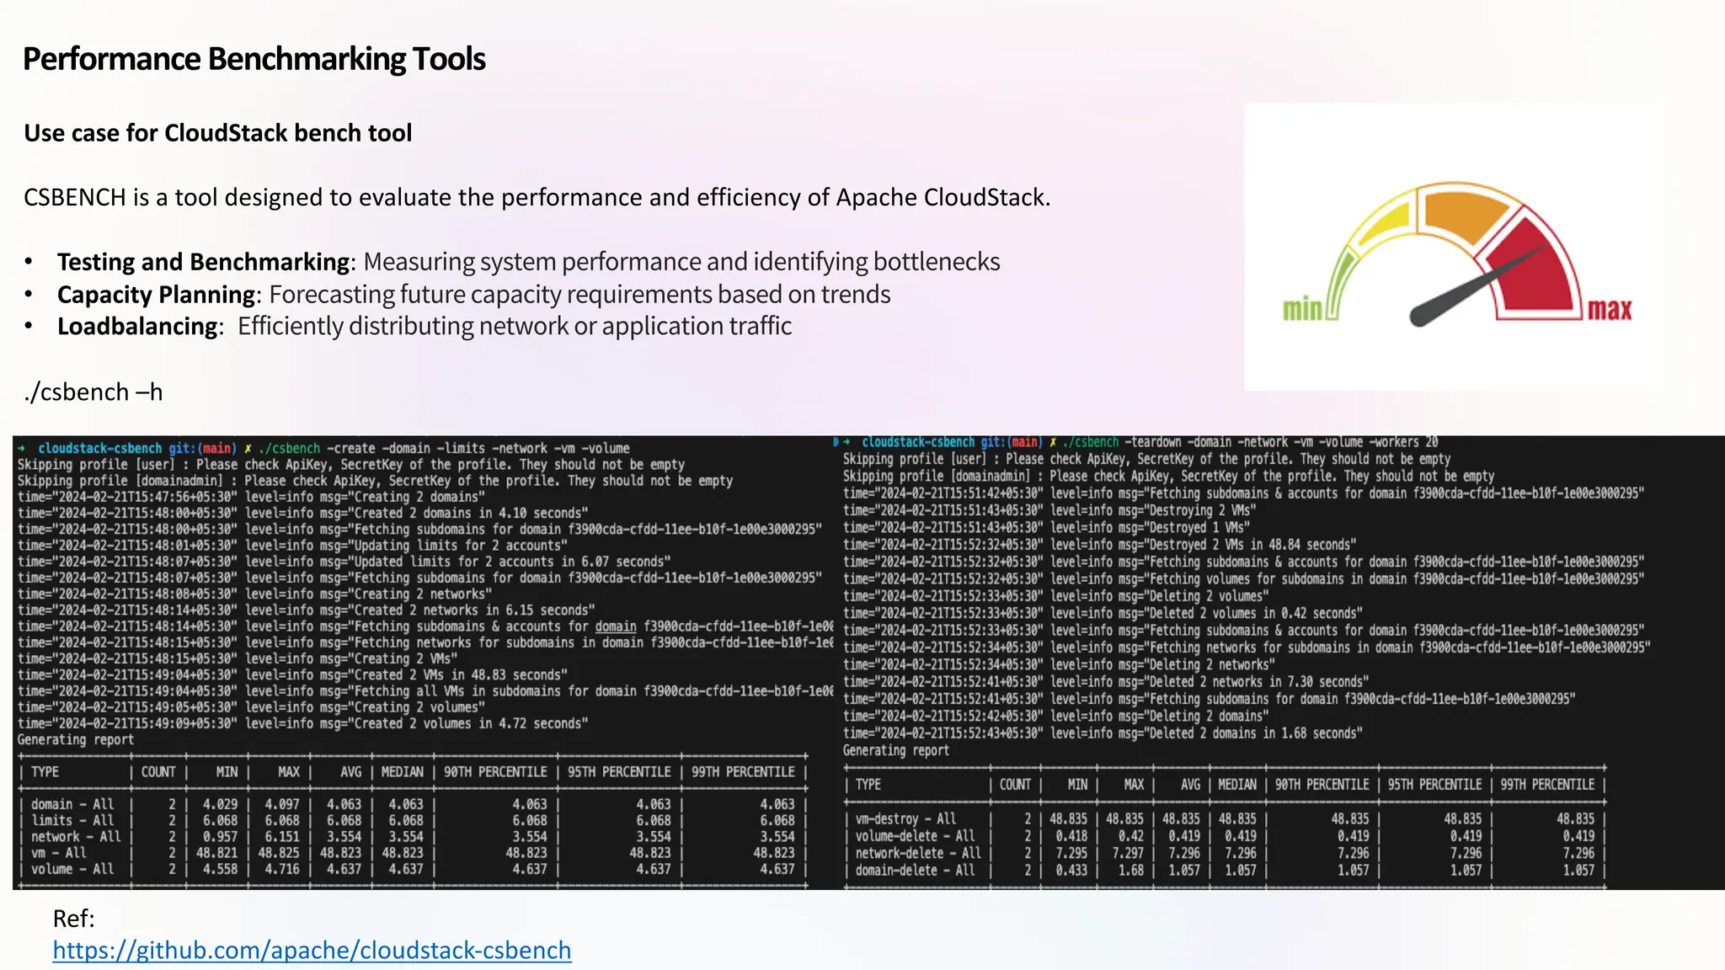Click the 'CSBENCH is a tool designed' sentence
1725x970 pixels.
tap(537, 198)
